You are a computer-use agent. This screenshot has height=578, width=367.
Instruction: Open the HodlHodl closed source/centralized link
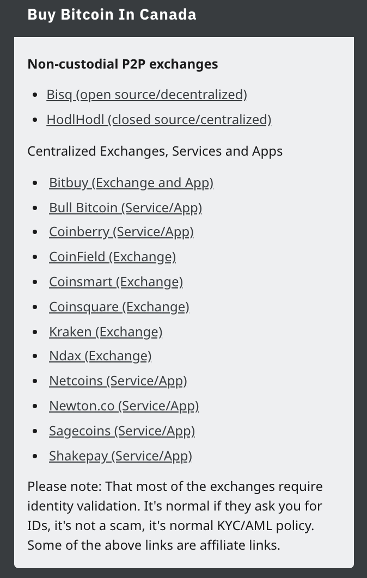[x=159, y=120]
